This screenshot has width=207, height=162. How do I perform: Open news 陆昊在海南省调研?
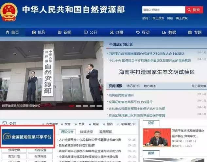coord(121,95)
